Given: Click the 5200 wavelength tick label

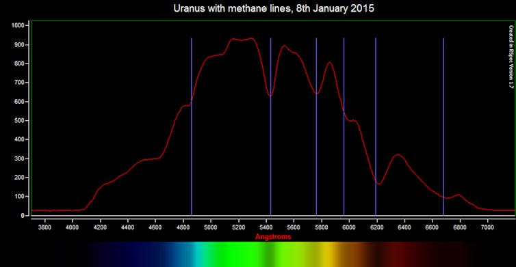Looking at the screenshot, I should [238, 227].
